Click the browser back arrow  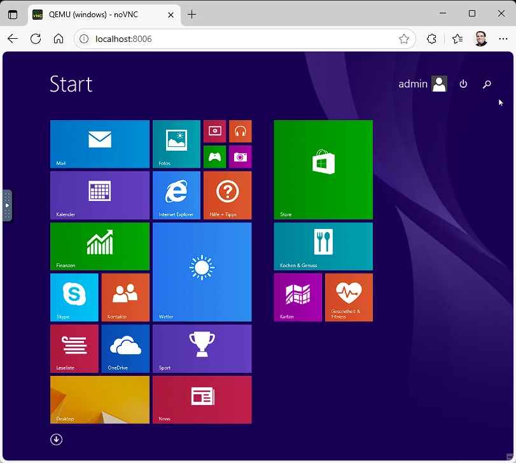(x=13, y=39)
